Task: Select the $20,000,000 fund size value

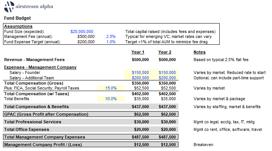Action: tap(82, 31)
